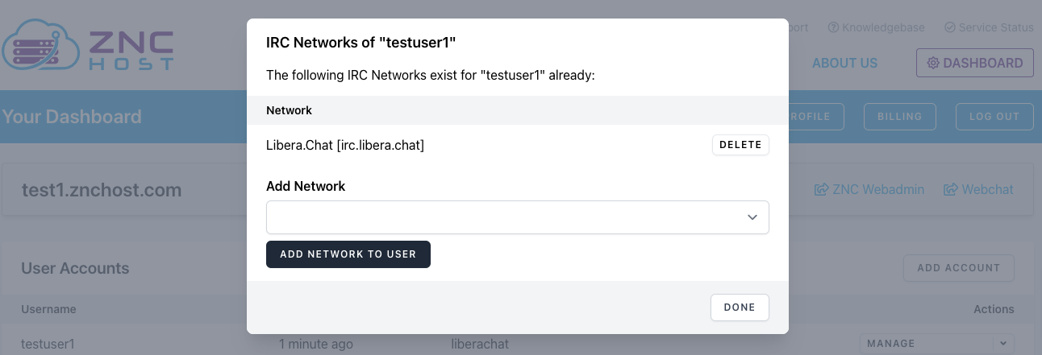Select the Libera.Chat network entry

[x=345, y=145]
